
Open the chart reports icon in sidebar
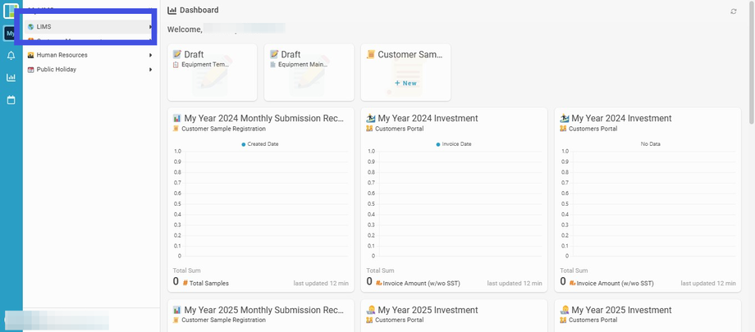(11, 78)
